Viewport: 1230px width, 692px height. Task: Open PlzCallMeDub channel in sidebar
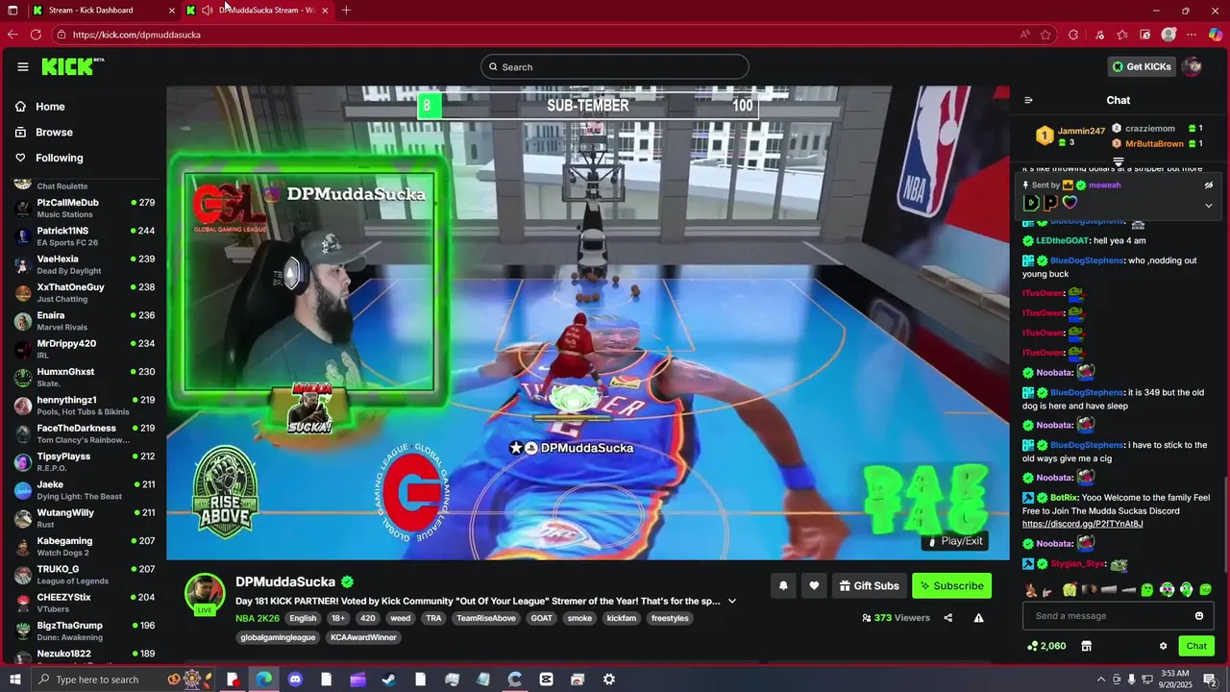(x=85, y=209)
